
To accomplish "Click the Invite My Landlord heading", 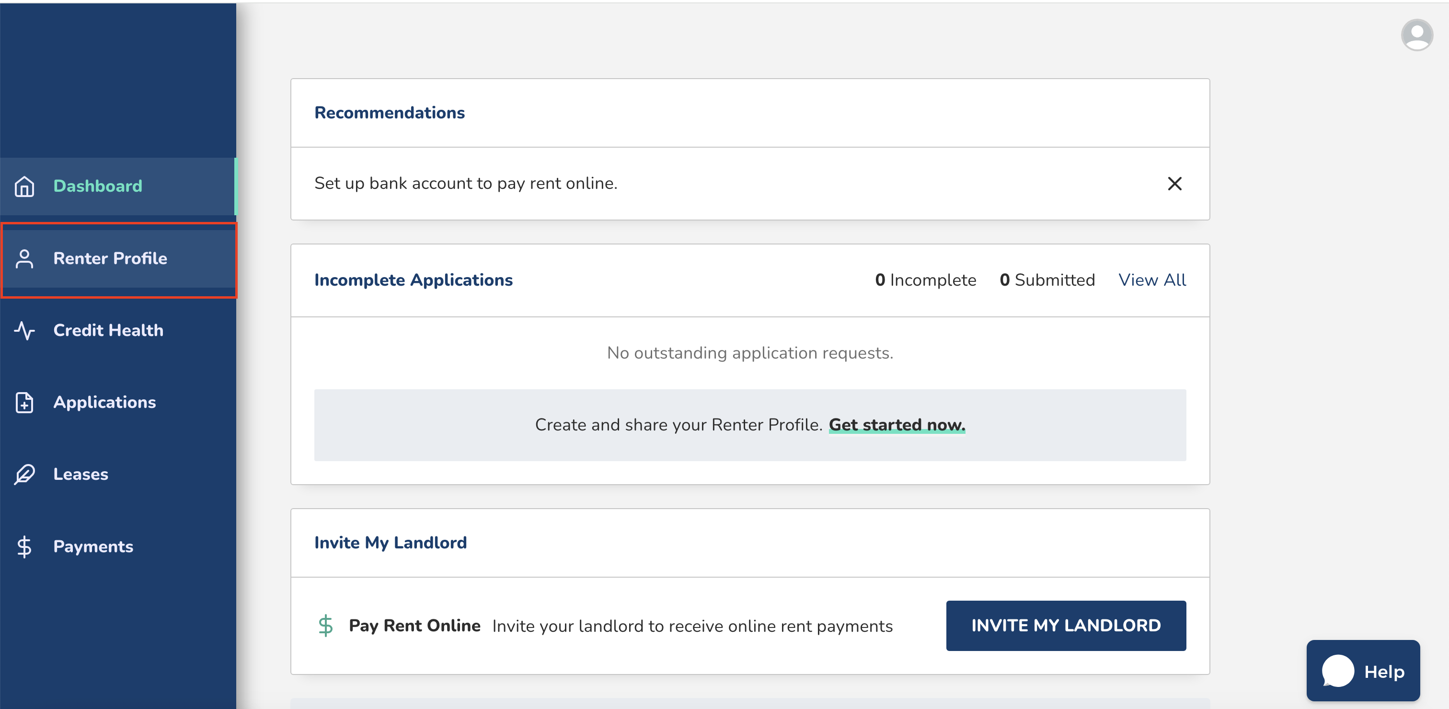I will click(x=391, y=543).
